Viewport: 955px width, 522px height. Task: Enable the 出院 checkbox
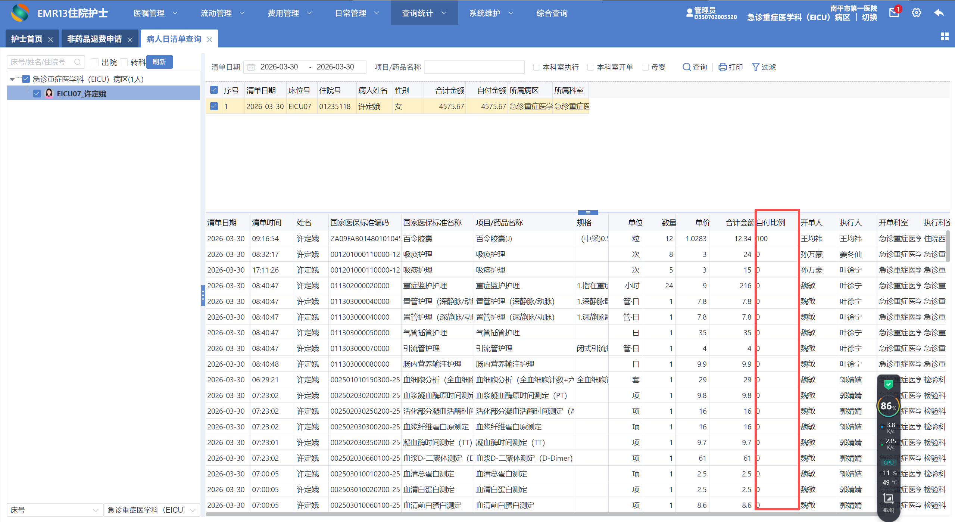click(95, 62)
